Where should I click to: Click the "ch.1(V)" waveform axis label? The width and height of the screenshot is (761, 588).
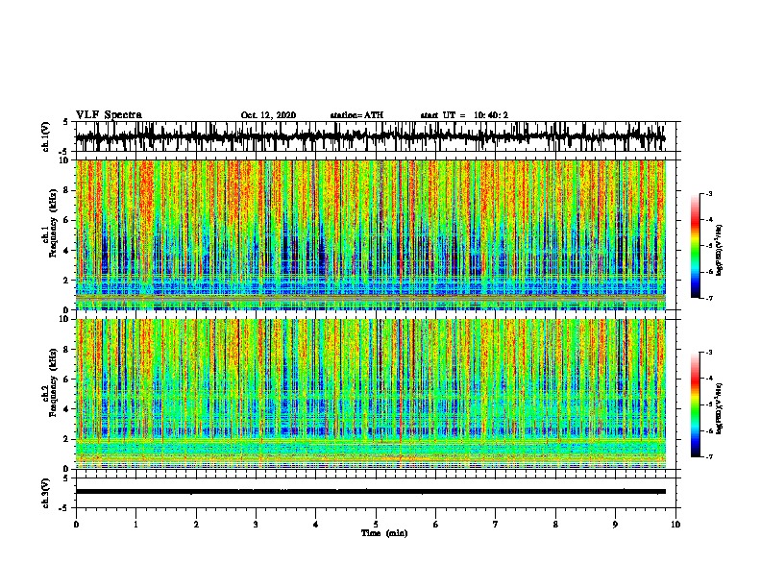(46, 136)
